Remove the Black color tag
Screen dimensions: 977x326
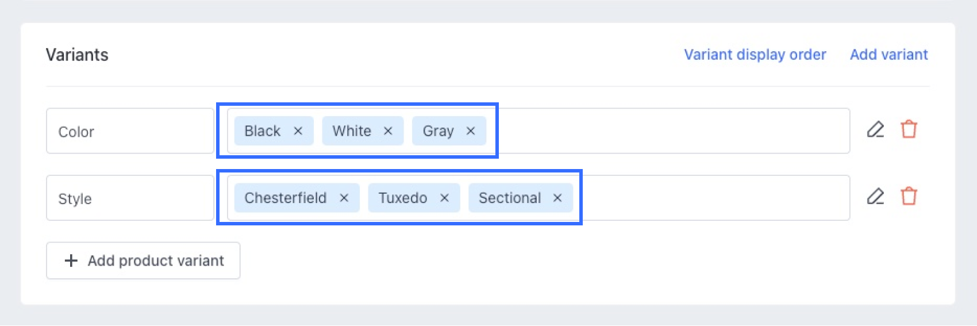[x=298, y=131]
